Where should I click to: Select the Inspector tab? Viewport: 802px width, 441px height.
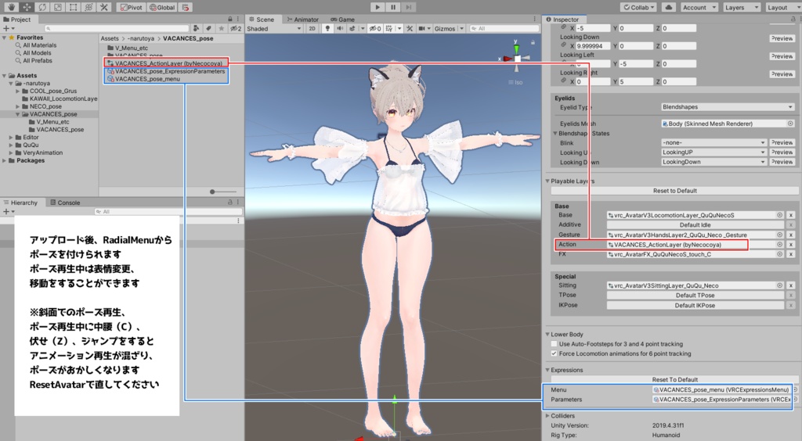click(x=562, y=19)
